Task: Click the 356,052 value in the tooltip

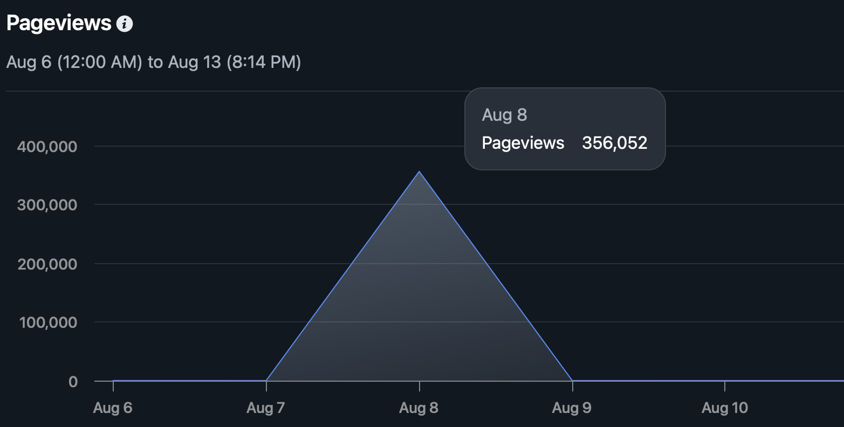Action: 615,143
